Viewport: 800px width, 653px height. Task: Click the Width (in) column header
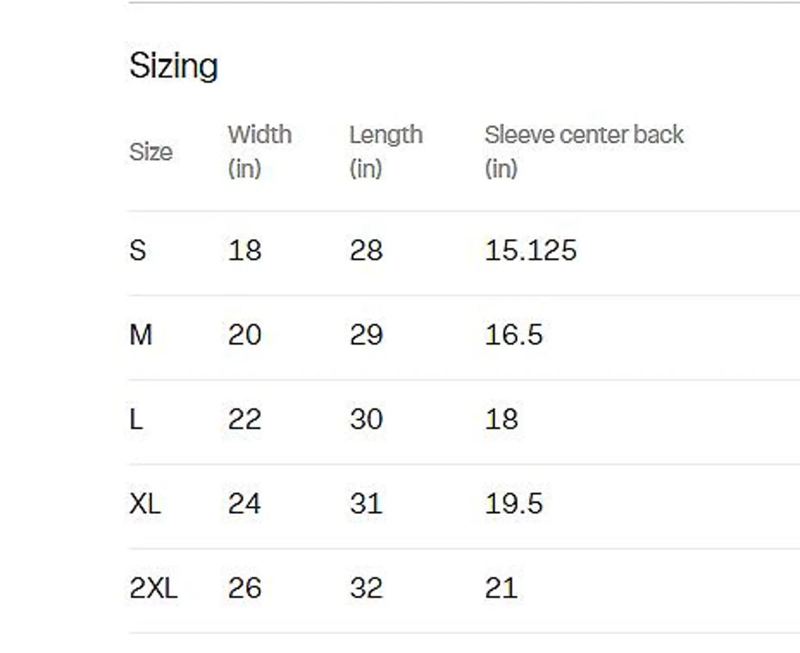point(259,152)
